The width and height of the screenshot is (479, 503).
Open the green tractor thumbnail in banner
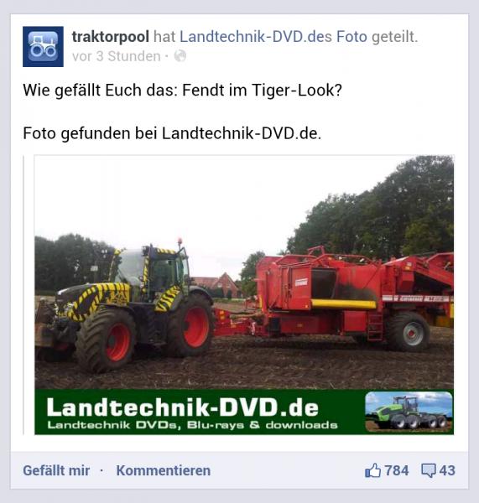(x=409, y=412)
